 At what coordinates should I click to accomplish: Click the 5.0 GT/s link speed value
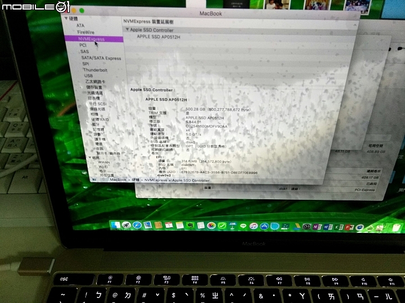193,134
